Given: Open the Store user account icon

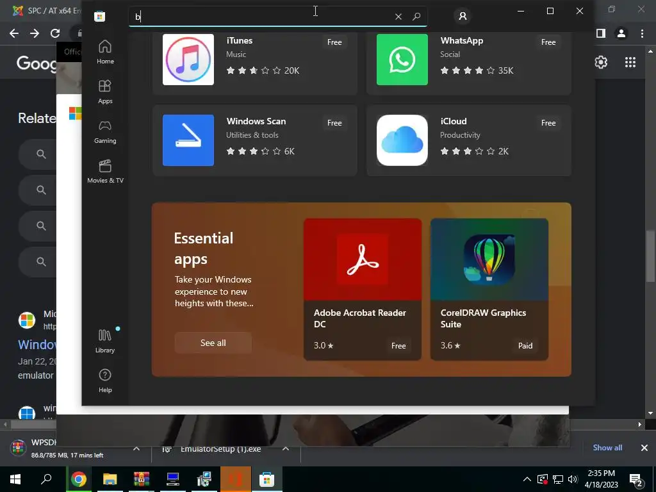Looking at the screenshot, I should coord(463,16).
